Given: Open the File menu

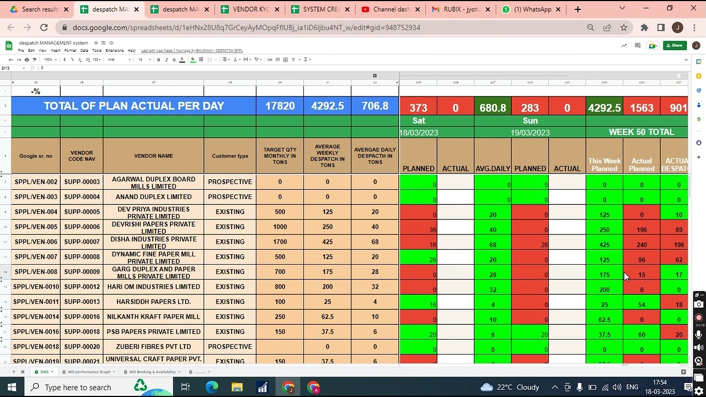Looking at the screenshot, I should pos(21,51).
